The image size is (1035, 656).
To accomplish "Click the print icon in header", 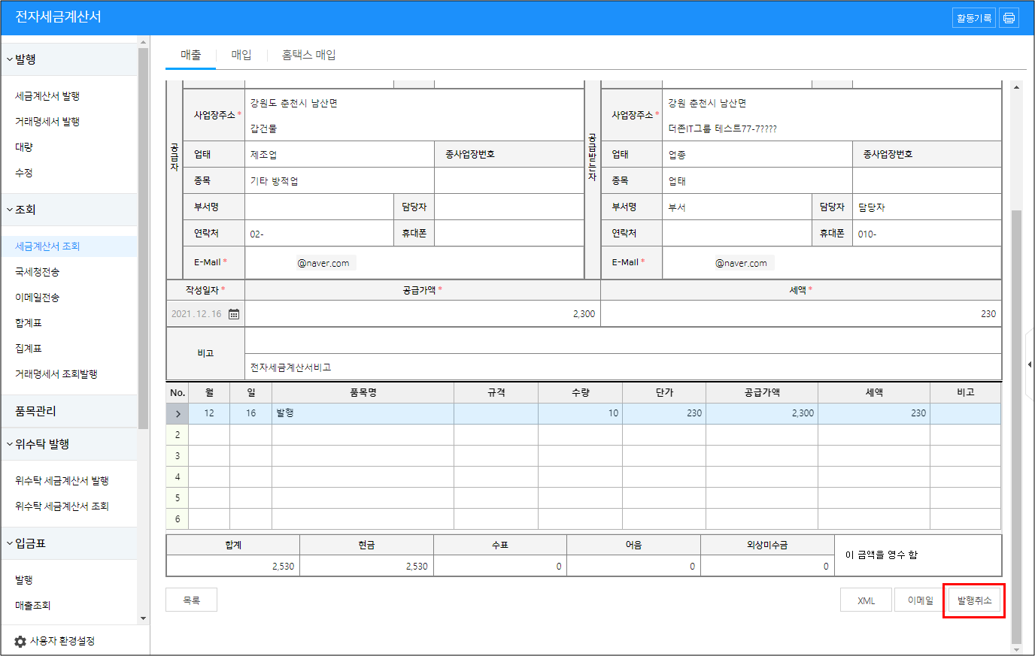I will click(1009, 18).
